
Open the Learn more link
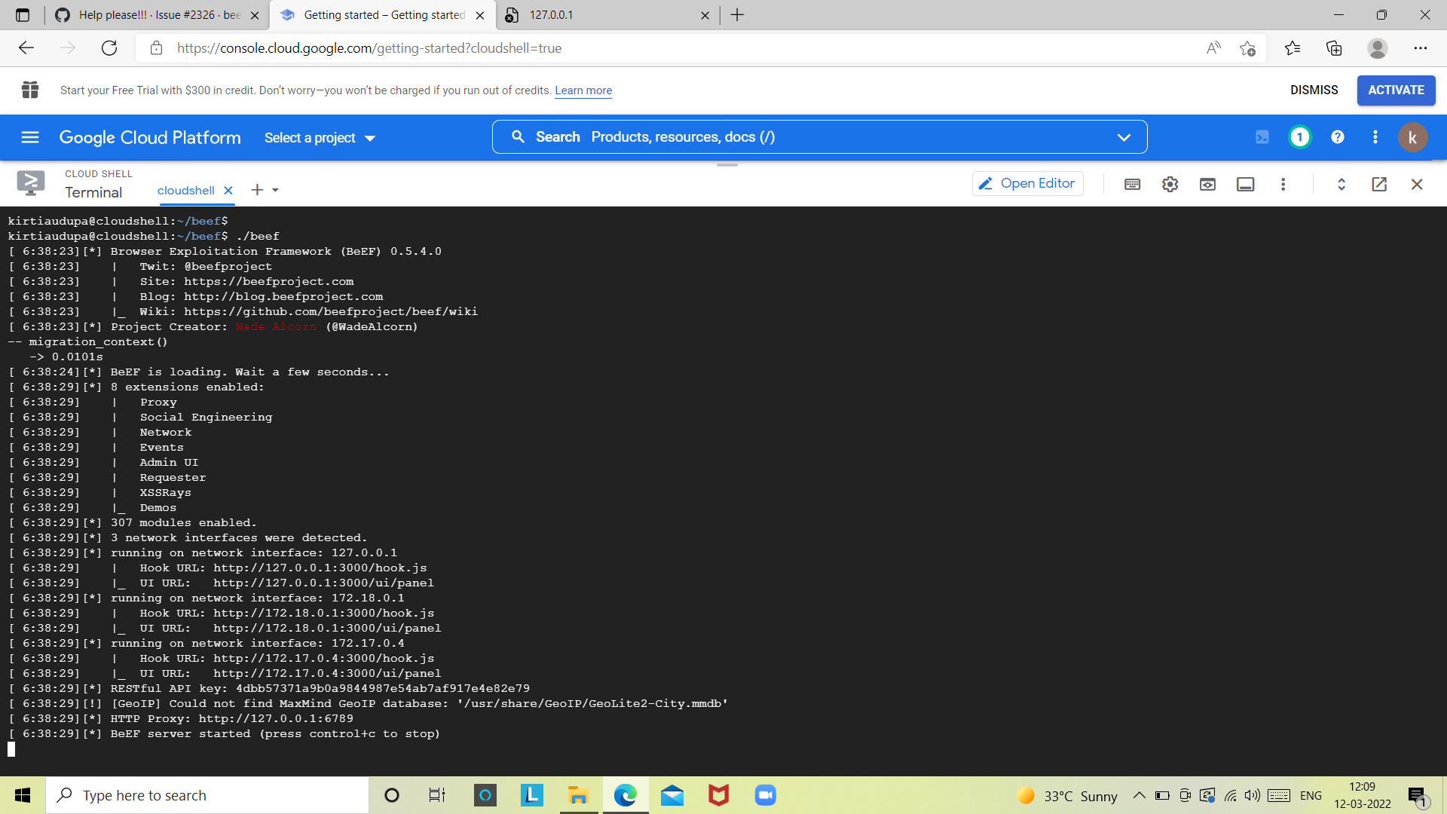click(x=583, y=90)
